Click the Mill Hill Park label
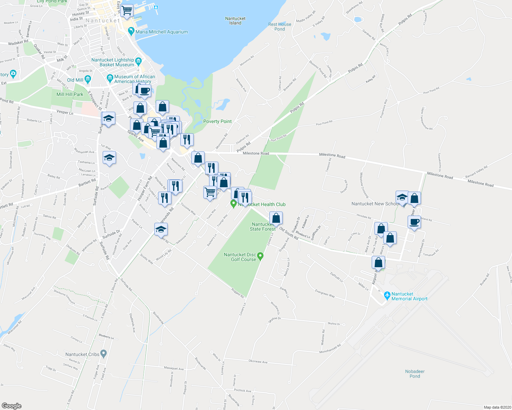Viewport: 512px width, 410px height. tap(70, 94)
